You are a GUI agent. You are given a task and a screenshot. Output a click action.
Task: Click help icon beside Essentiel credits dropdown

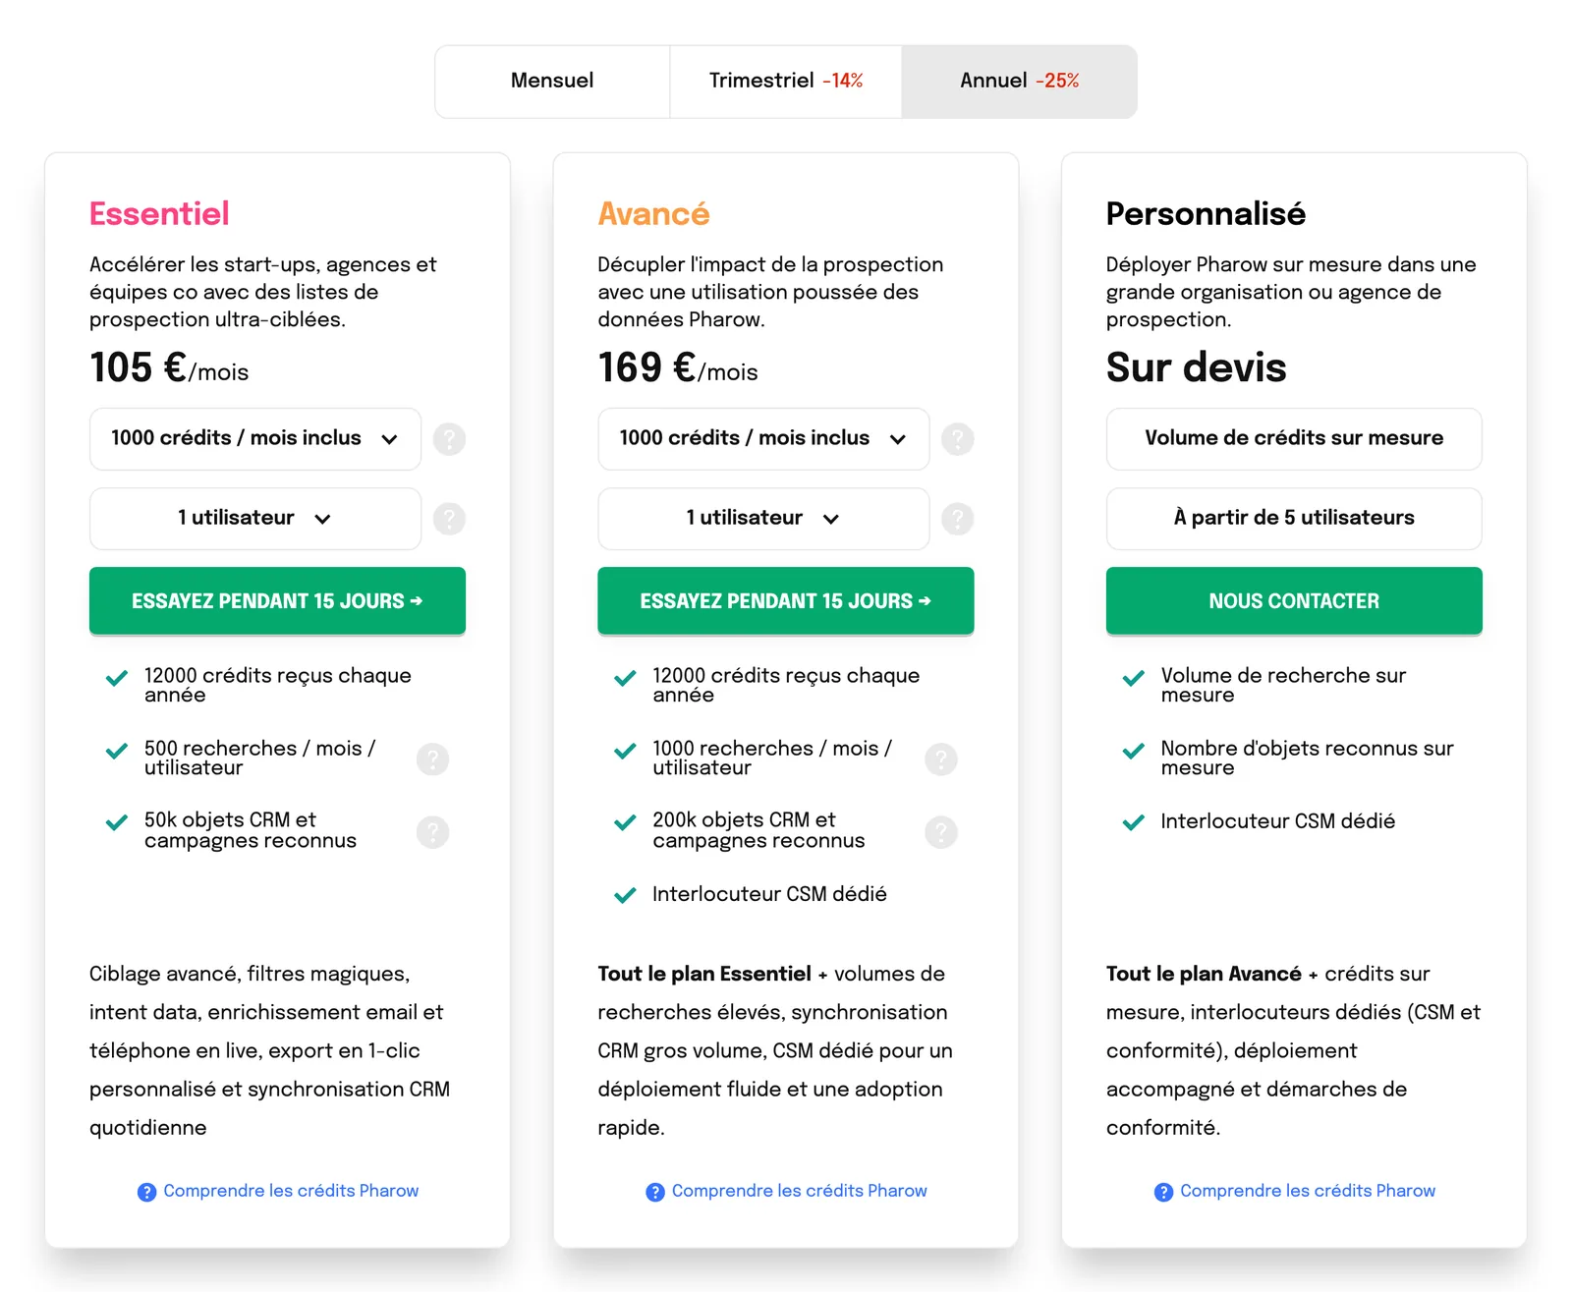click(449, 439)
